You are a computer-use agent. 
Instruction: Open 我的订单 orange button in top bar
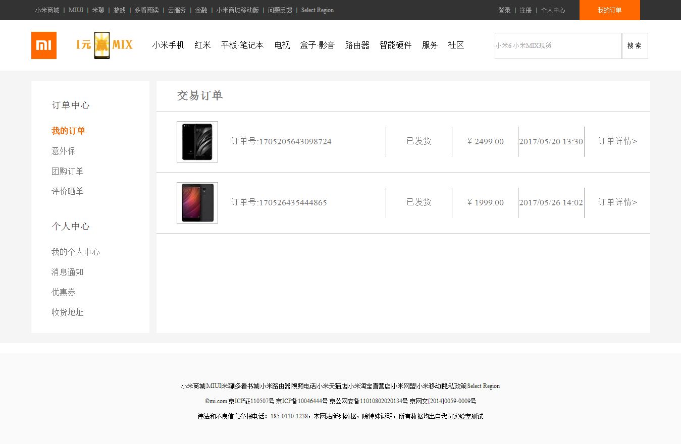click(610, 10)
